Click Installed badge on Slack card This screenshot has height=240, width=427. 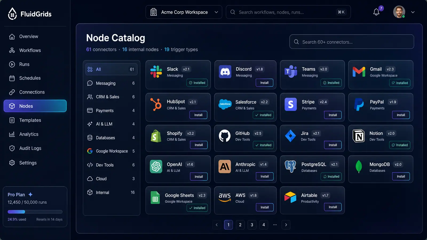(x=197, y=83)
